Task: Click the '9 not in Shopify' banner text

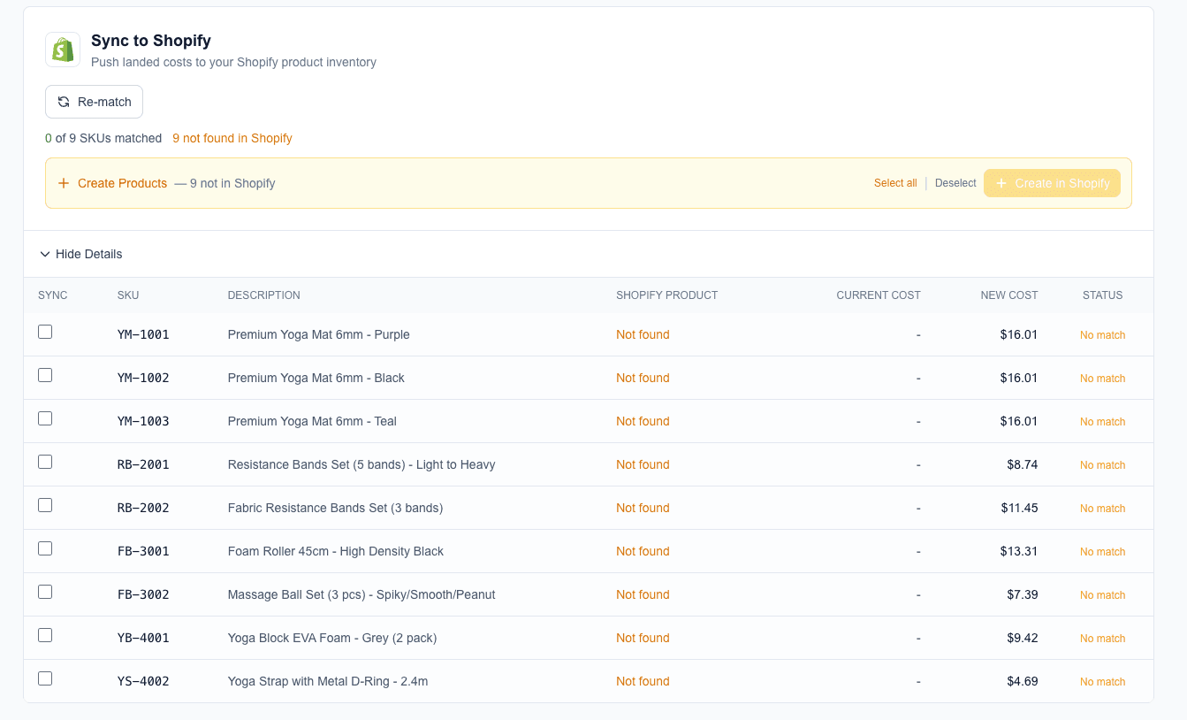Action: pos(224,183)
